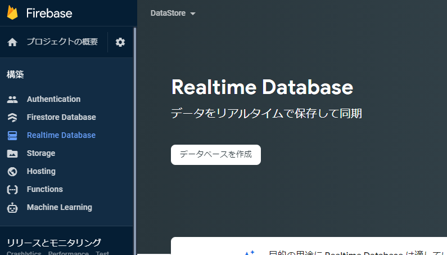Image resolution: width=447 pixels, height=255 pixels.
Task: Click the Functions brackets icon
Action: [x=12, y=189]
